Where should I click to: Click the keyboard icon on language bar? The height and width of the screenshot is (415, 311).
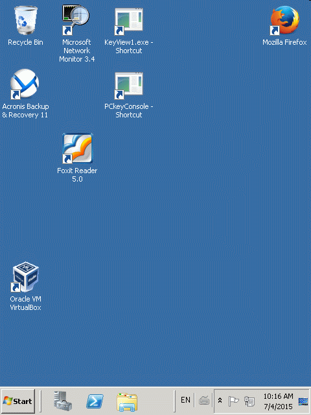coord(204,401)
